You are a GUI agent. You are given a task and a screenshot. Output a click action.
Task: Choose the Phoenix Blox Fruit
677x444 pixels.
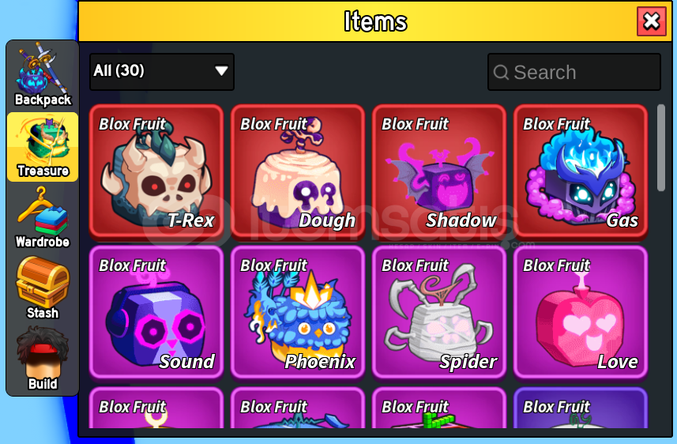[298, 312]
